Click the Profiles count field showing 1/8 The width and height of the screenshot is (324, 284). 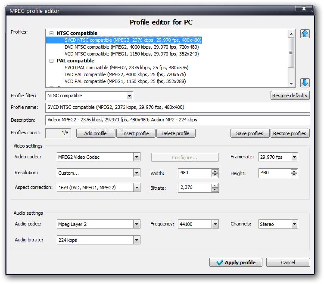(x=58, y=133)
